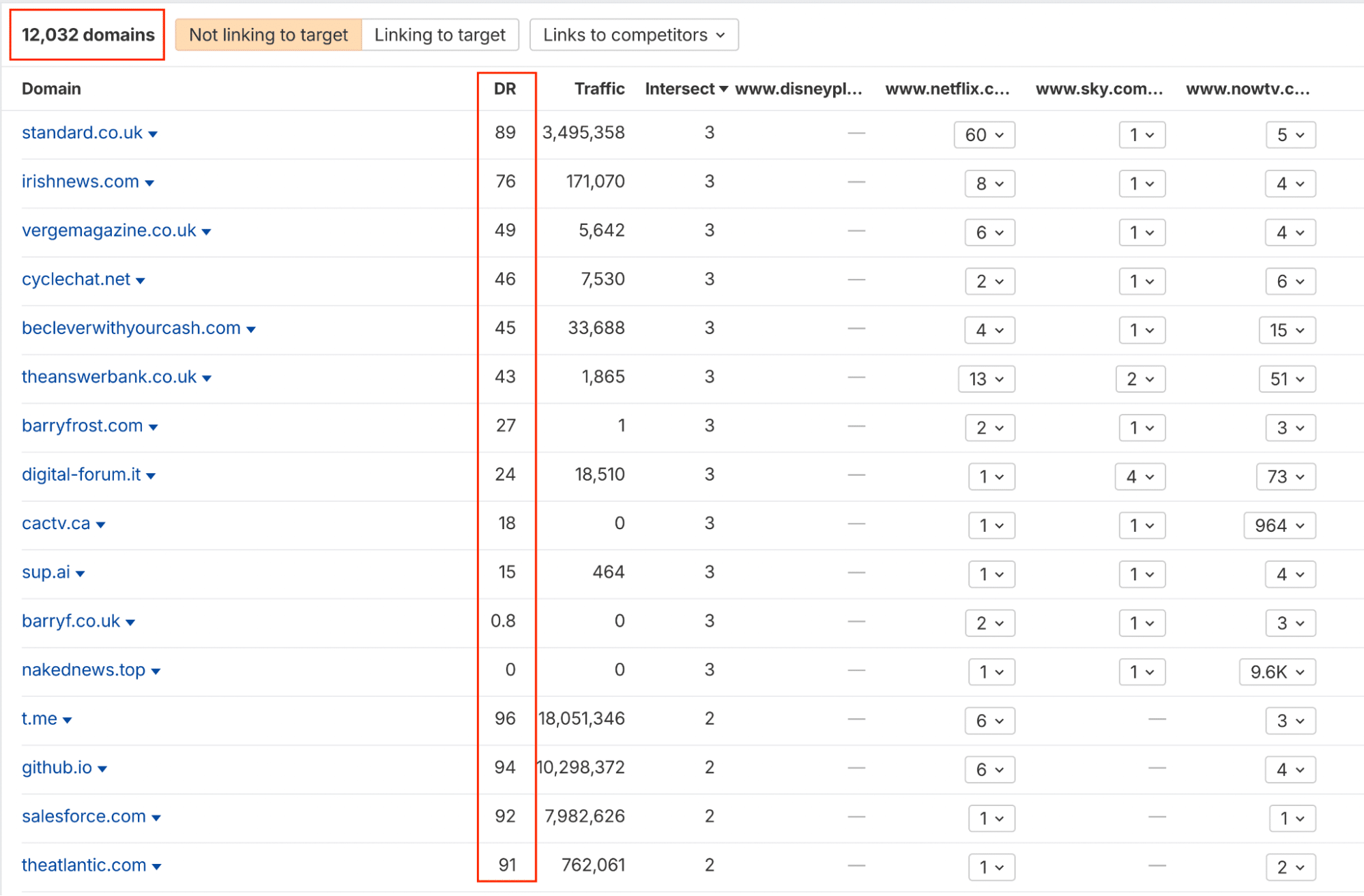Expand the caret beside github.io
The image size is (1364, 896).
(102, 768)
